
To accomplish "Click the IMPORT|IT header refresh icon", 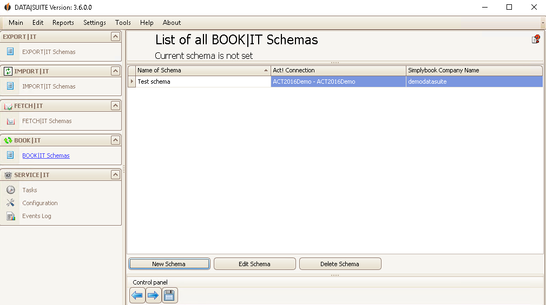I will tap(8, 71).
